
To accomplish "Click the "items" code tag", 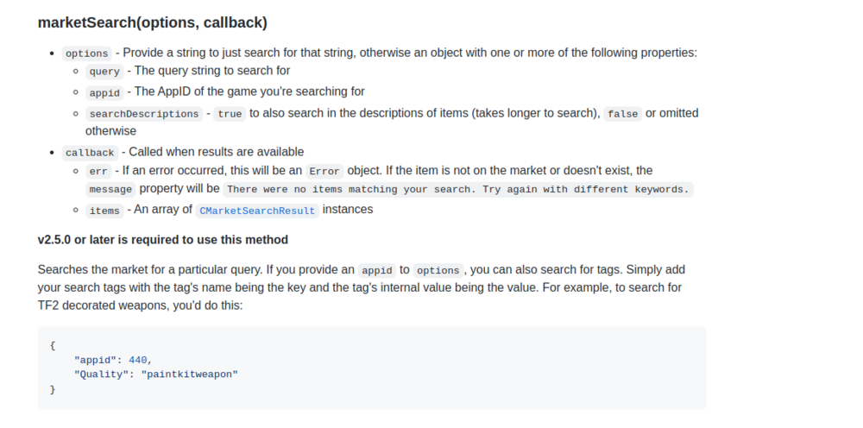I will coord(104,211).
